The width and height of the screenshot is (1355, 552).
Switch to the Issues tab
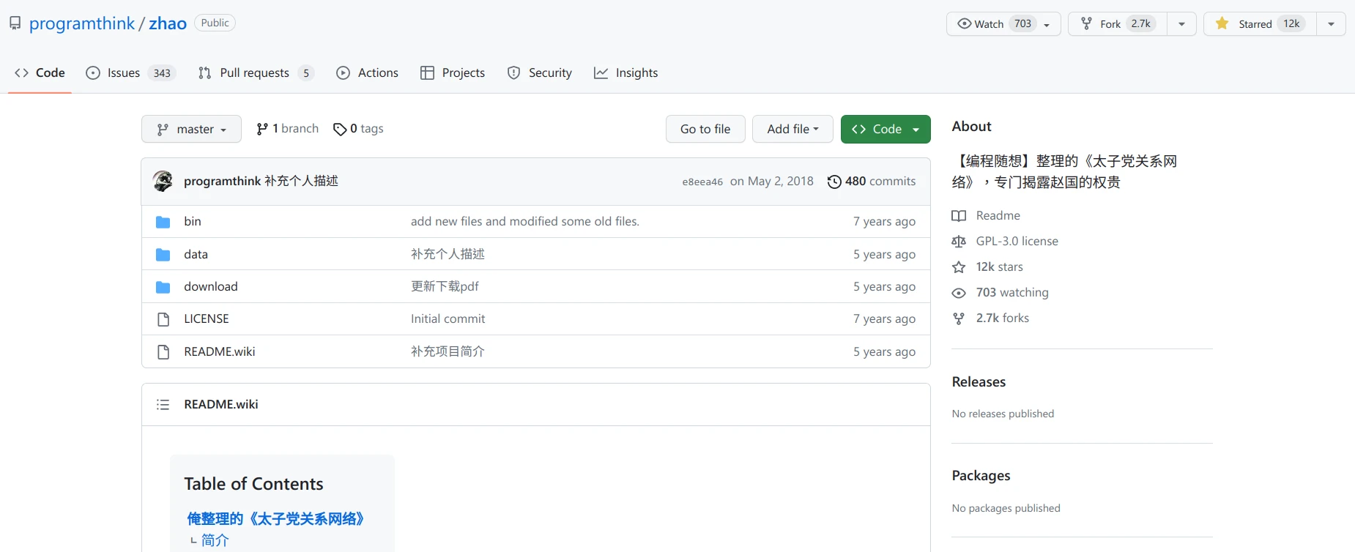(123, 72)
